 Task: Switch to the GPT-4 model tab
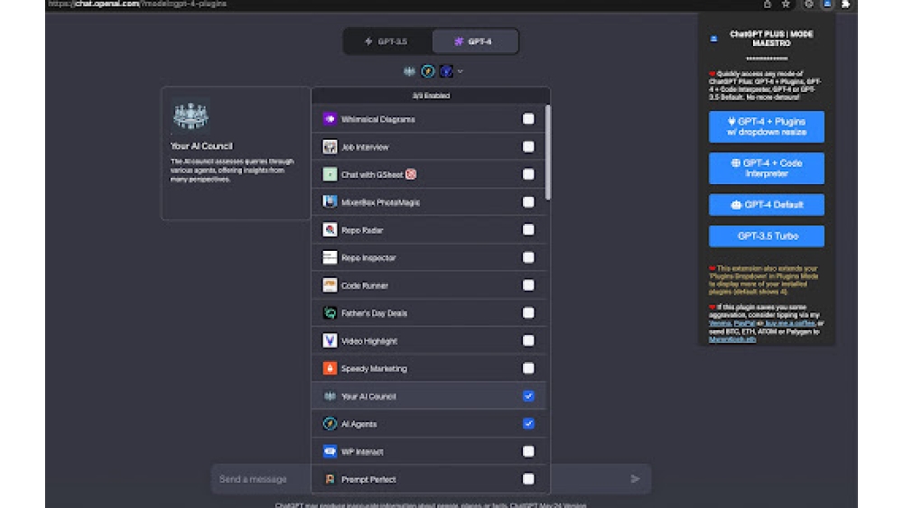point(475,42)
